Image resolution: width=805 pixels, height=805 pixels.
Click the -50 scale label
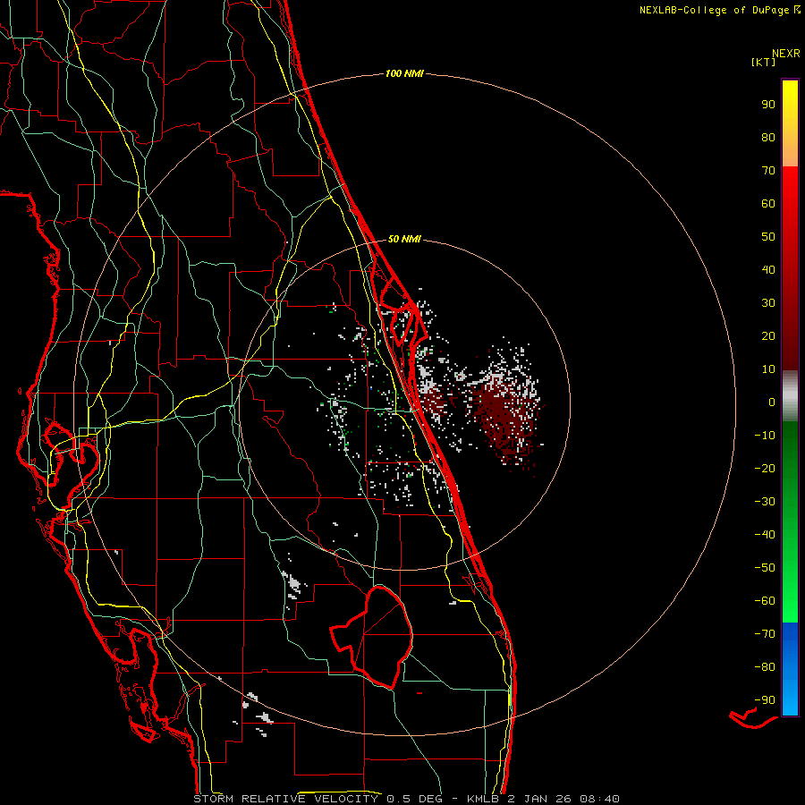point(765,568)
